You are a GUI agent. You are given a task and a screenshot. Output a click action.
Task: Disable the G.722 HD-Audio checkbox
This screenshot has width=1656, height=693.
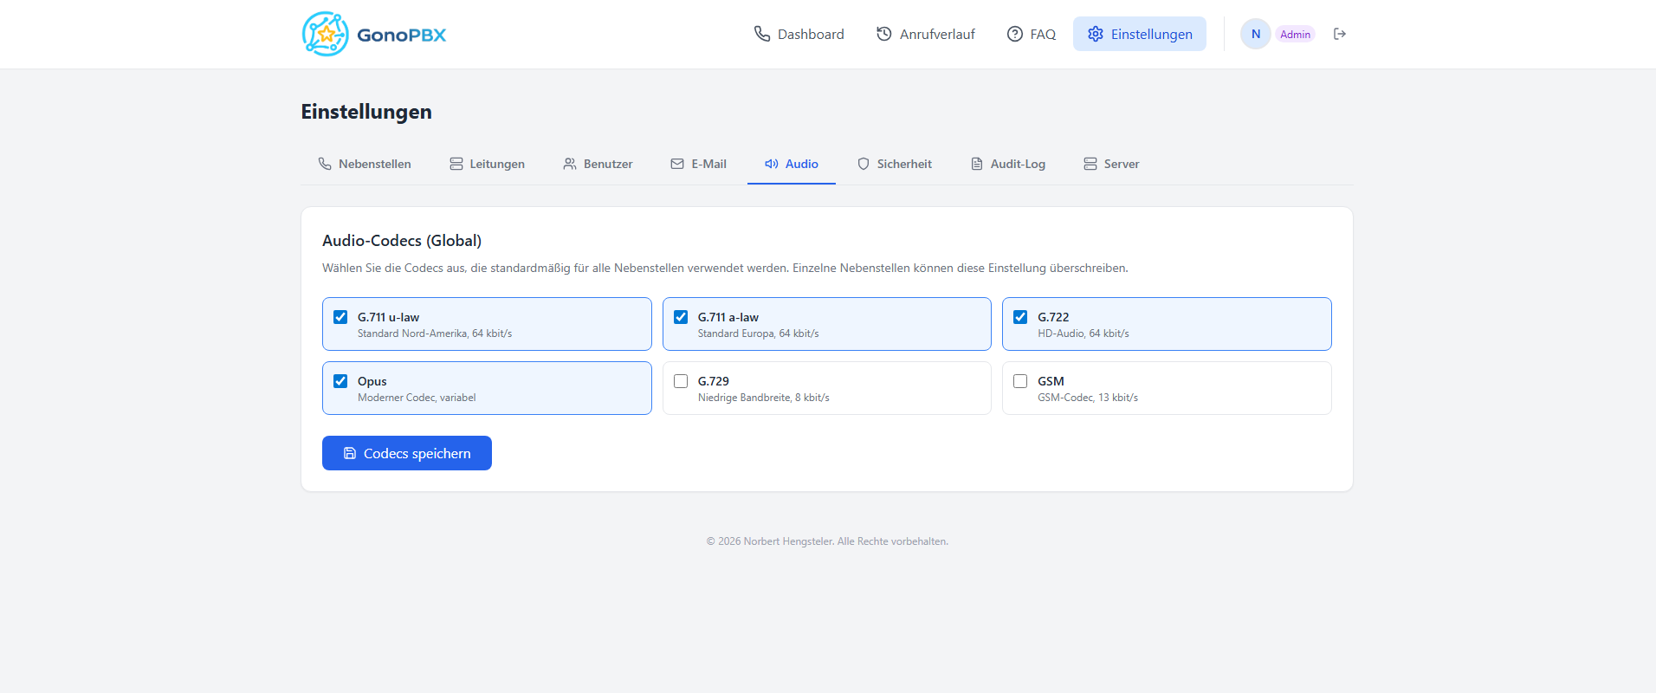pyautogui.click(x=1020, y=317)
